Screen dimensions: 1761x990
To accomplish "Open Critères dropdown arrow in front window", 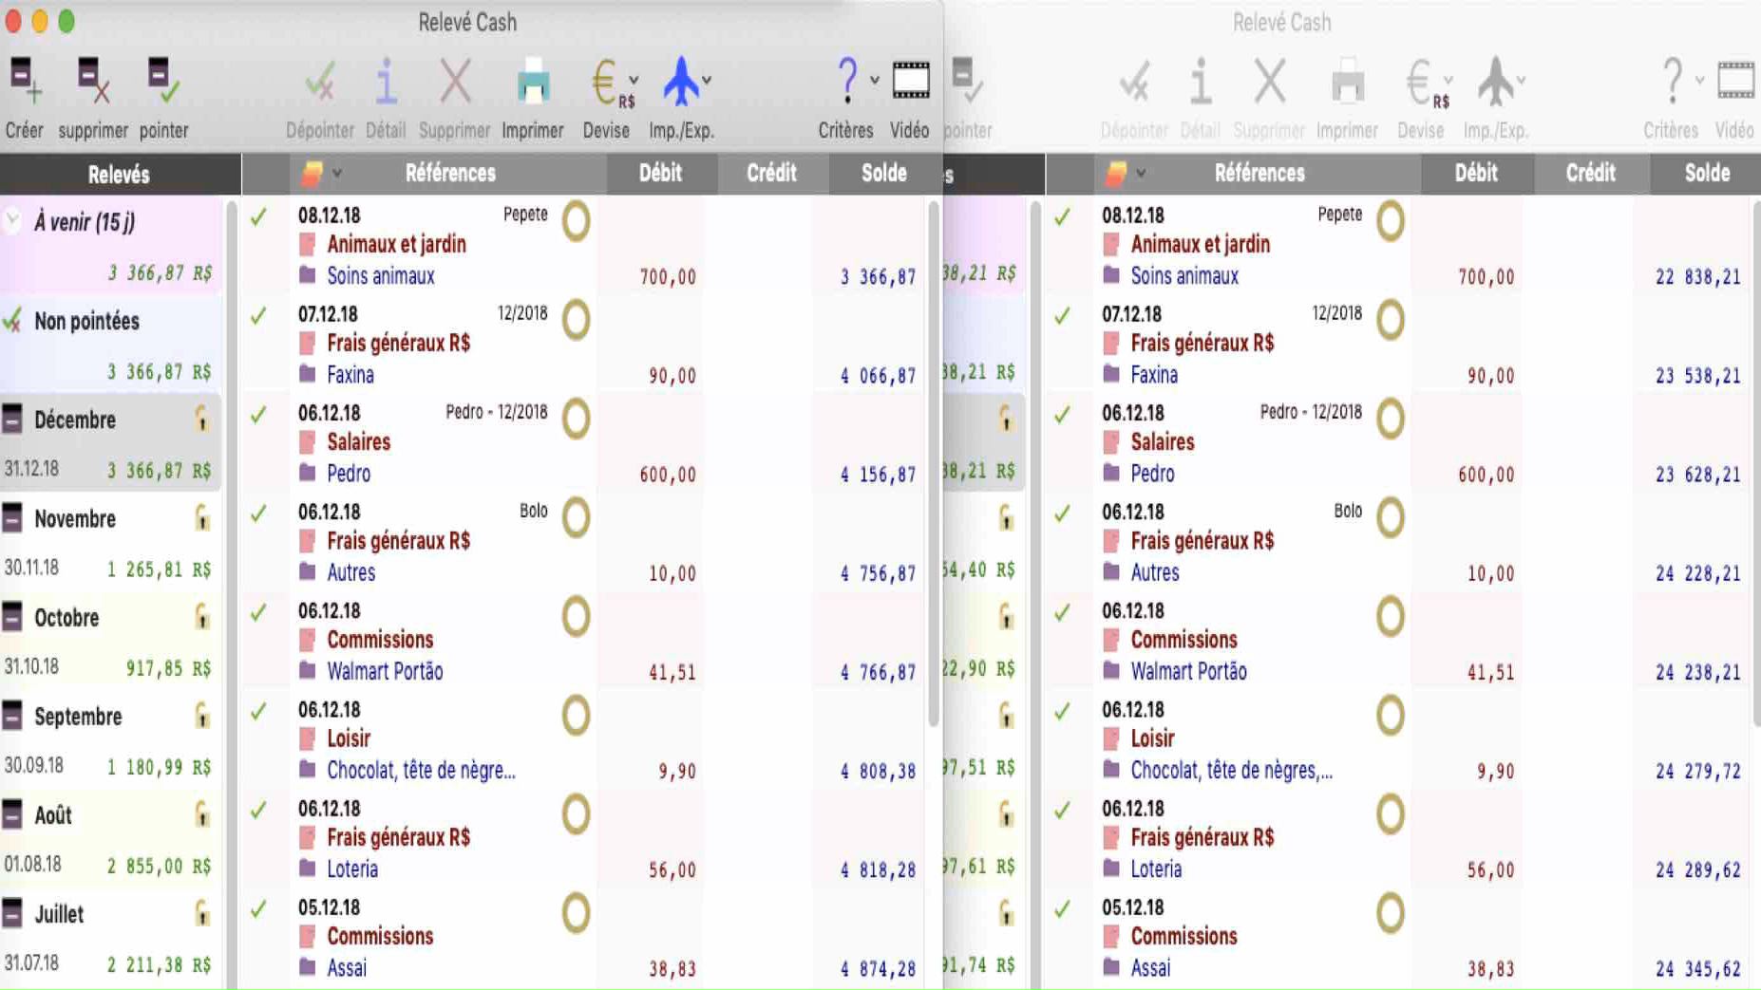I will tap(874, 80).
